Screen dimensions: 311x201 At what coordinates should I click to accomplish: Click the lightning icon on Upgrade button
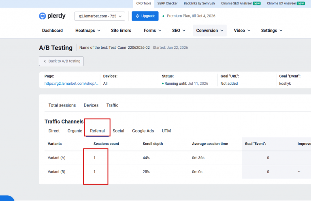[x=137, y=16]
